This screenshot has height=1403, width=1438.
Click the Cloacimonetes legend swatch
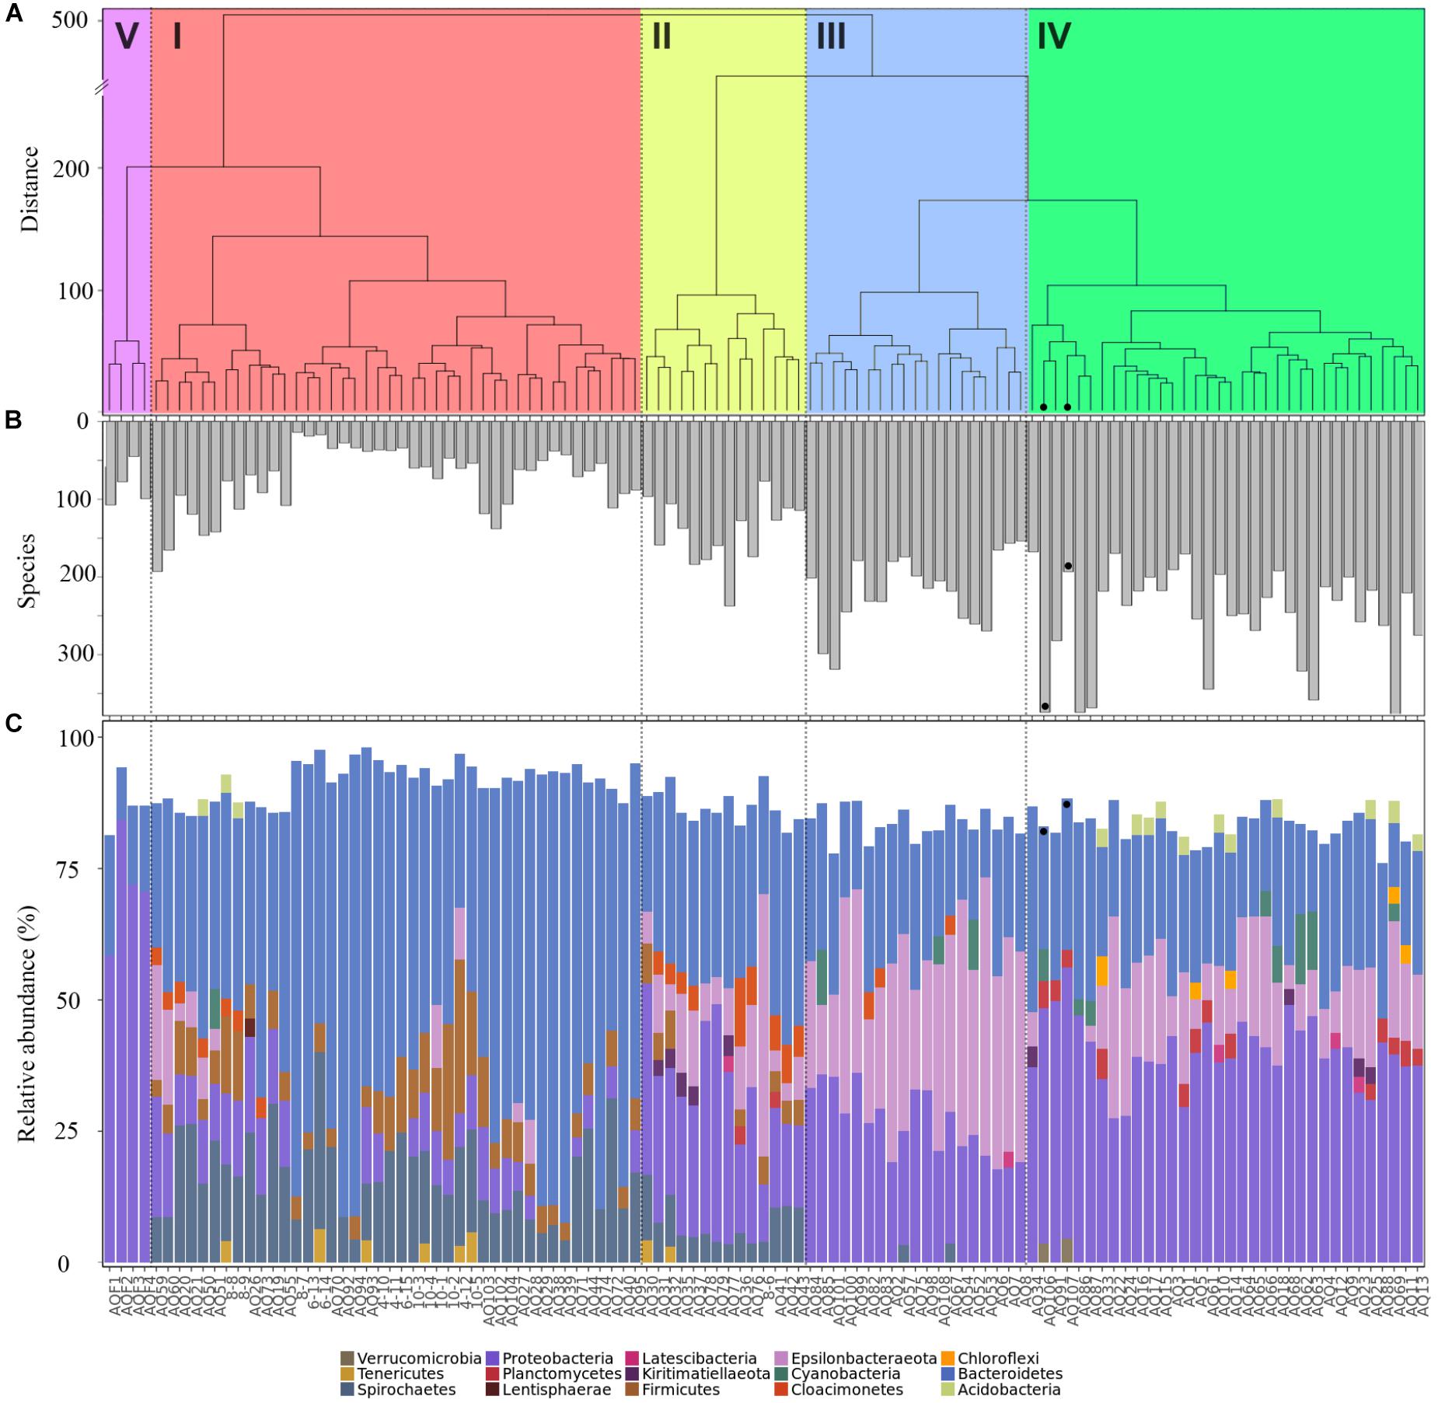[783, 1390]
